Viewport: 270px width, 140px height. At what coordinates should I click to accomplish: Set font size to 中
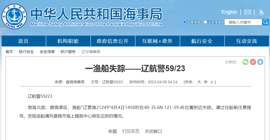206,82
